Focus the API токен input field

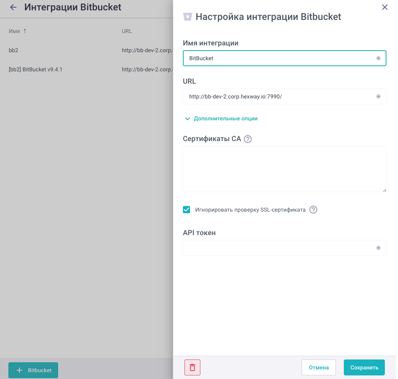[x=284, y=248]
